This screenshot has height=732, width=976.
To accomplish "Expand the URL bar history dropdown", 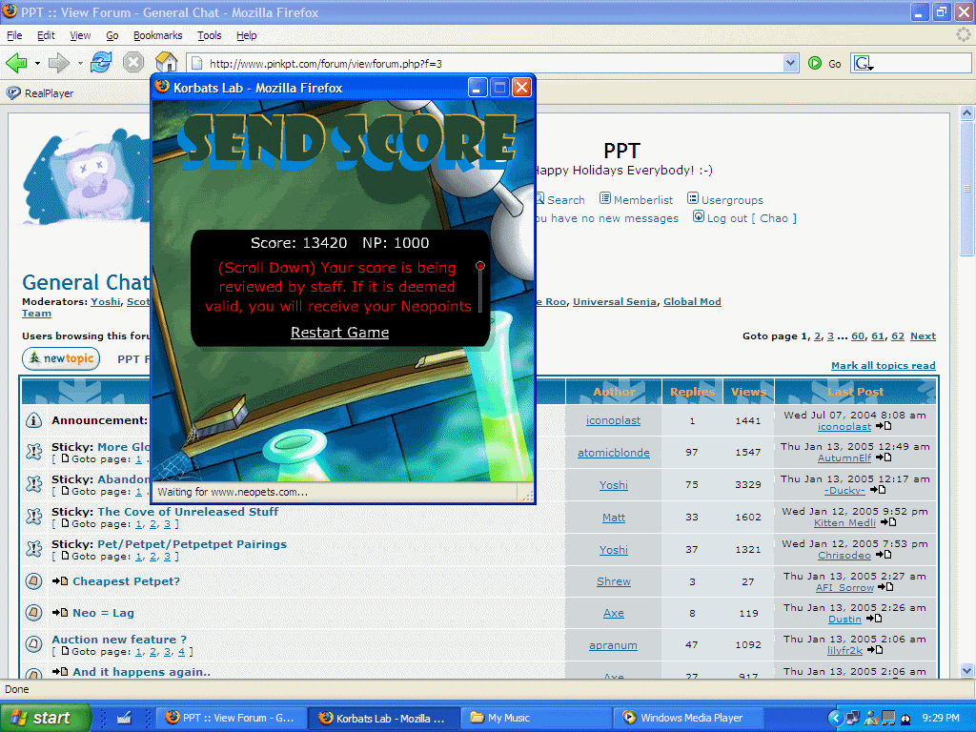I will tap(790, 63).
